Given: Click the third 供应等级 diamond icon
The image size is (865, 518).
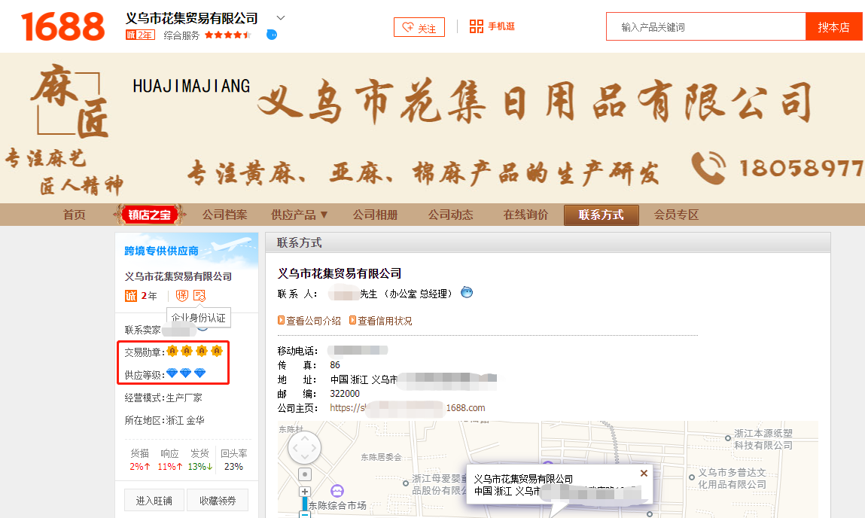Looking at the screenshot, I should (x=199, y=373).
